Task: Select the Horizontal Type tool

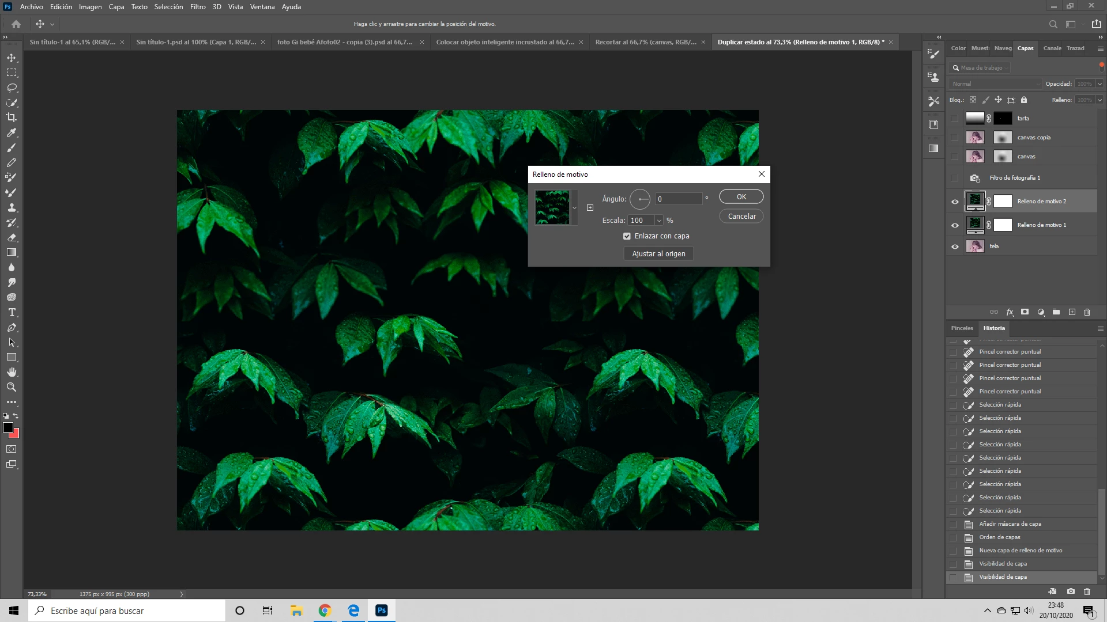Action: coord(12,312)
